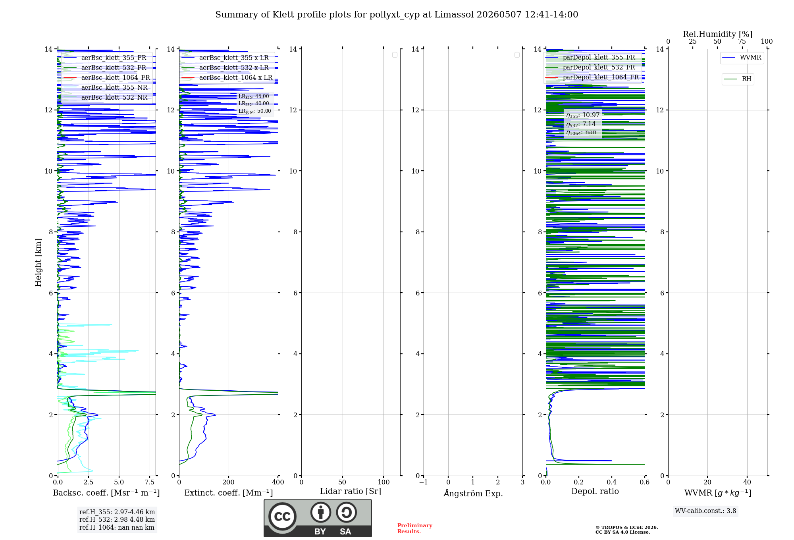Click the Ångström Exp. axis label
Image resolution: width=794 pixels, height=540 pixels.
tap(473, 493)
